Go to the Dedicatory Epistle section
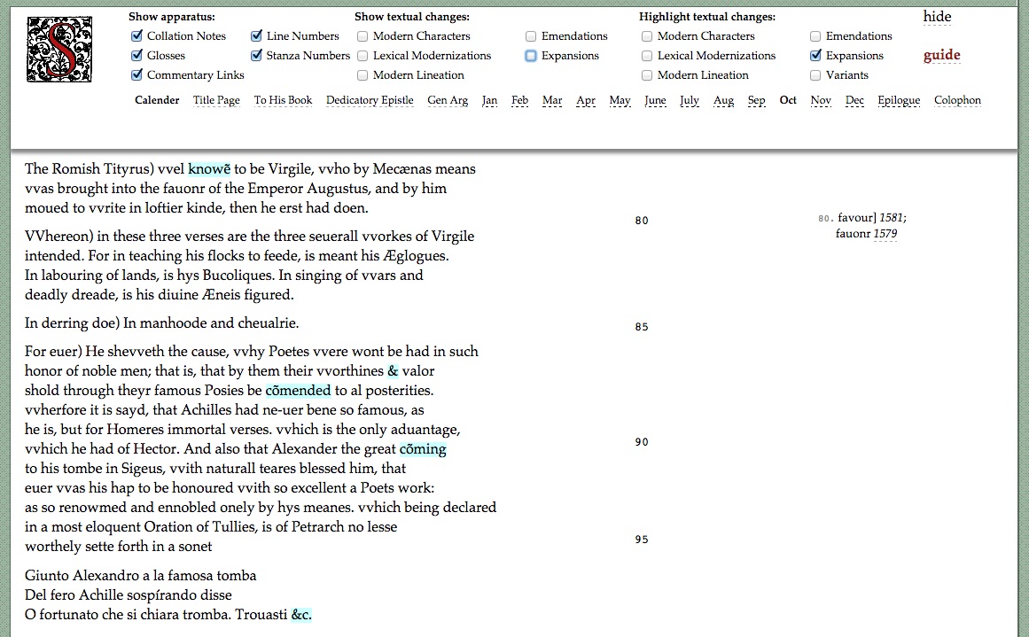Viewport: 1029px width, 637px height. pyautogui.click(x=370, y=100)
